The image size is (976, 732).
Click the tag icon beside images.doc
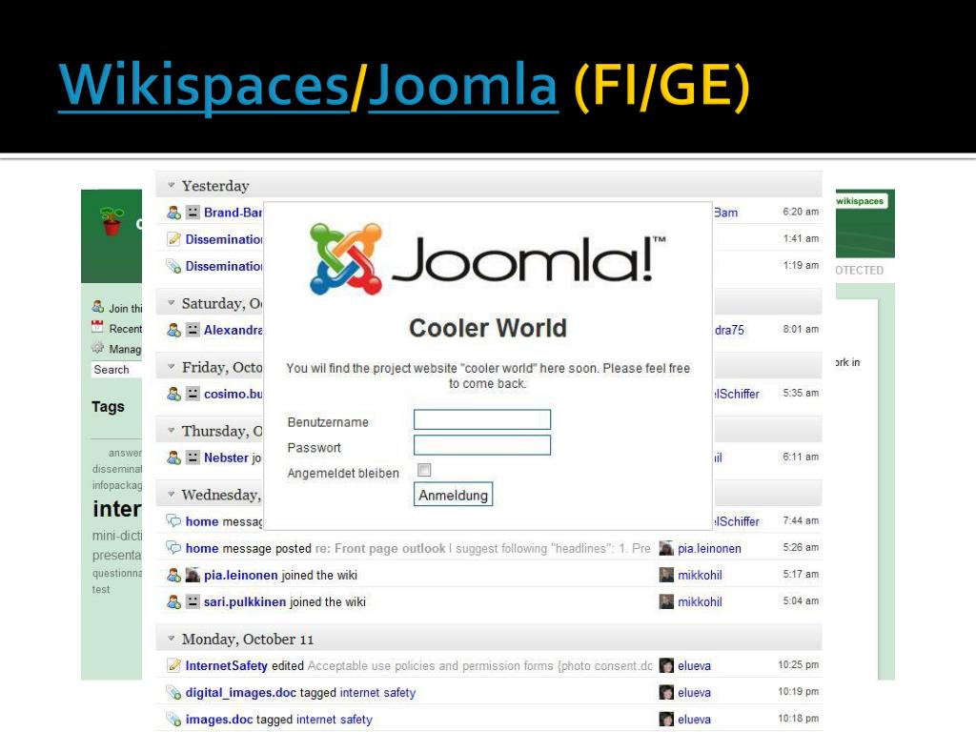173,719
